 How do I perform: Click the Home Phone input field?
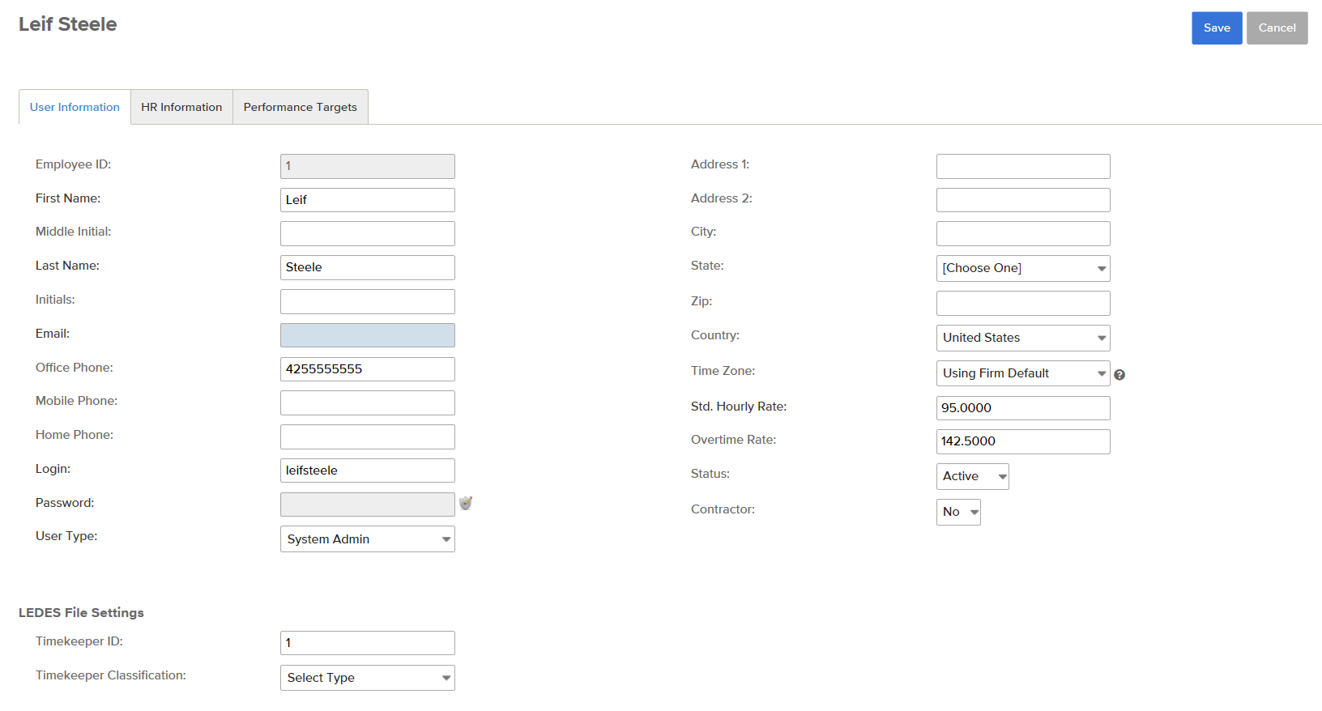368,436
